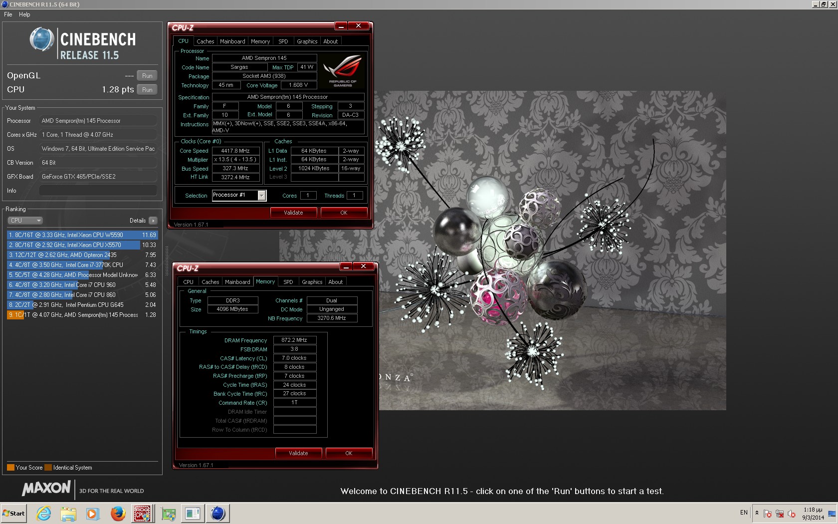Switch to Mainboard tab in upper CPU-Z

(232, 41)
